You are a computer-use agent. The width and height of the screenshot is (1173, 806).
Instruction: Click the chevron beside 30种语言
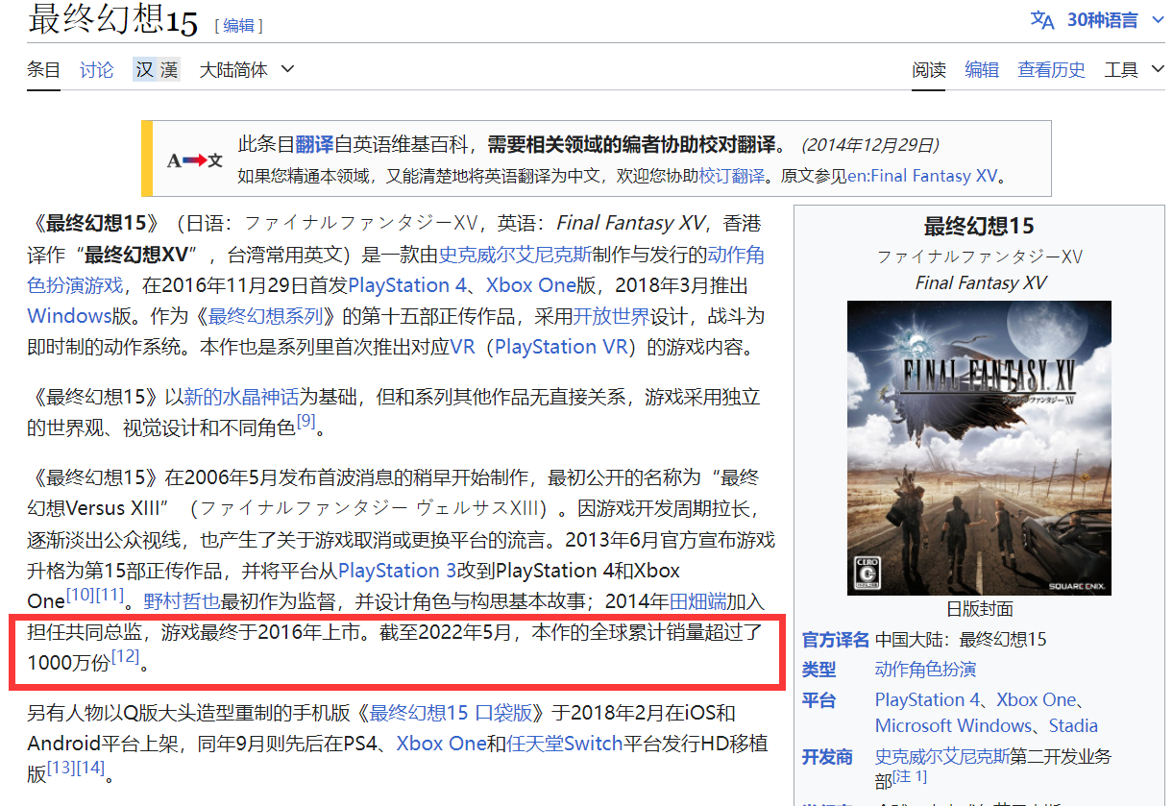click(1156, 19)
